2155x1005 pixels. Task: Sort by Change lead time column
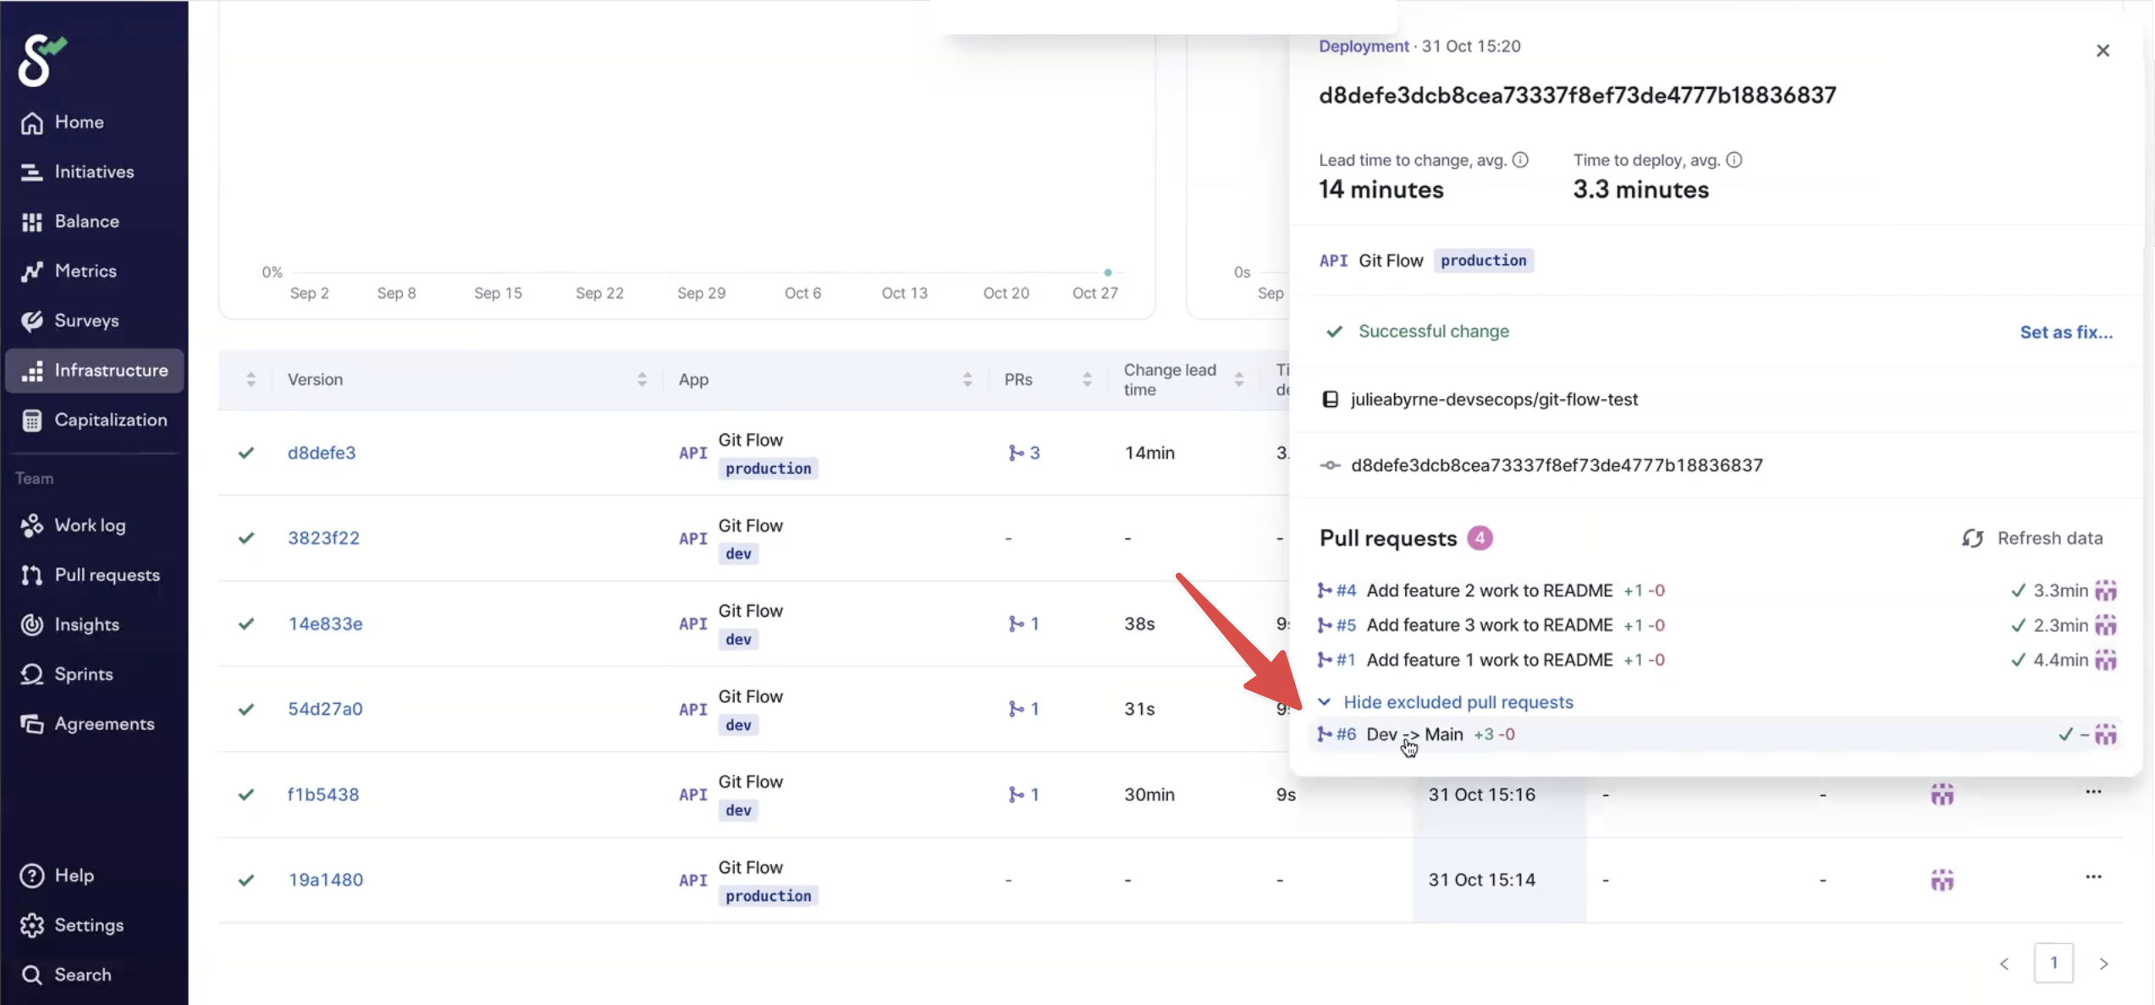pyautogui.click(x=1238, y=380)
